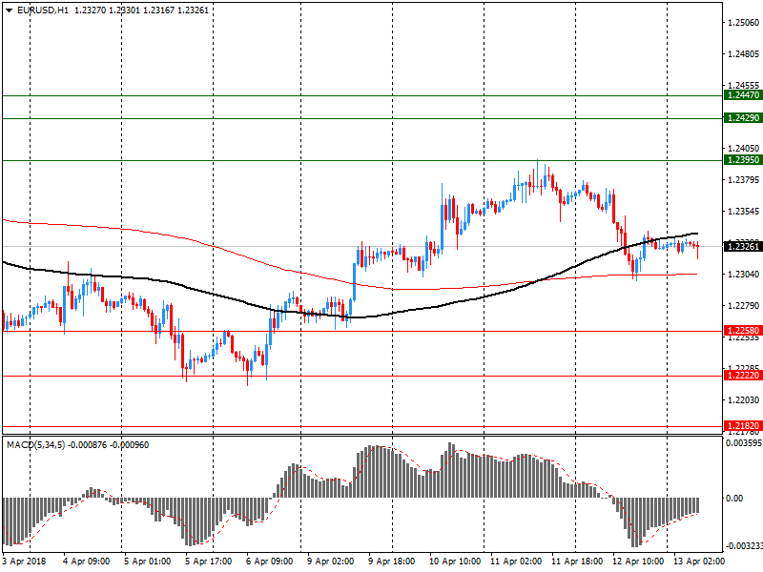The image size is (763, 572).
Task: Click the 1.23040 price axis value
Action: (x=744, y=275)
